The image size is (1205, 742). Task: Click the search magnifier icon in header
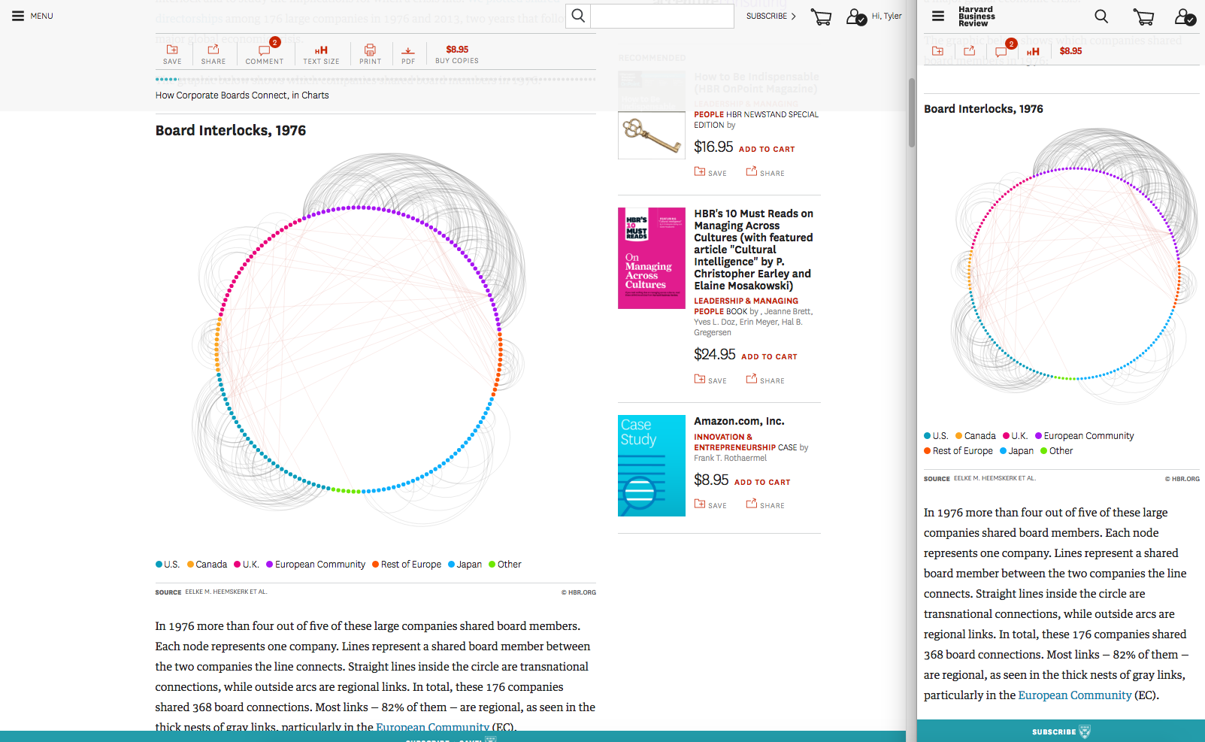(x=577, y=16)
